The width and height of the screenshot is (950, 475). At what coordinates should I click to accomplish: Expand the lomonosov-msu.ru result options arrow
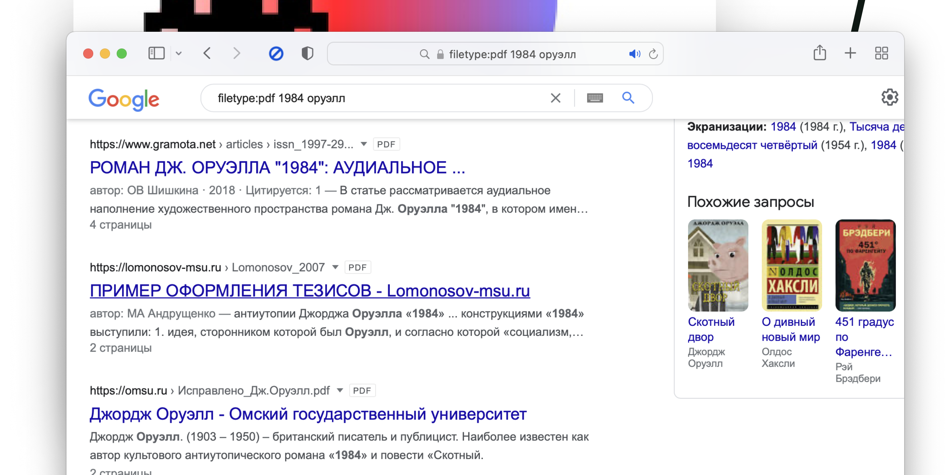click(335, 267)
